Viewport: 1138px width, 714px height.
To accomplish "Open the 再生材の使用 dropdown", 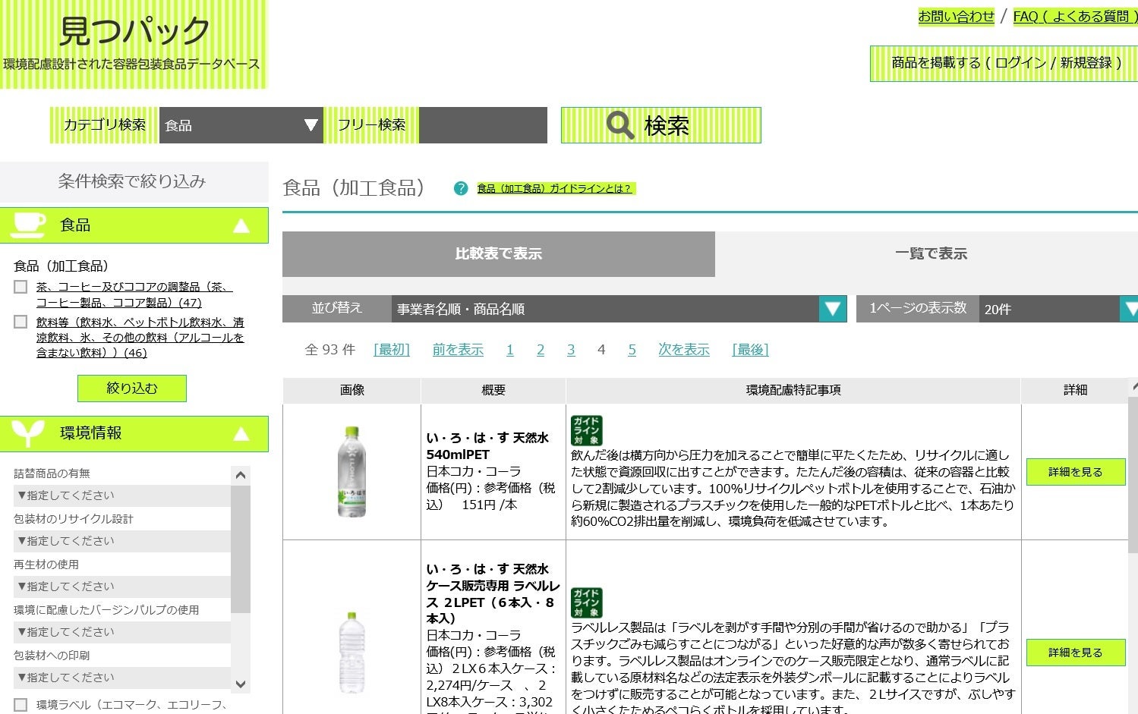I will tap(122, 587).
